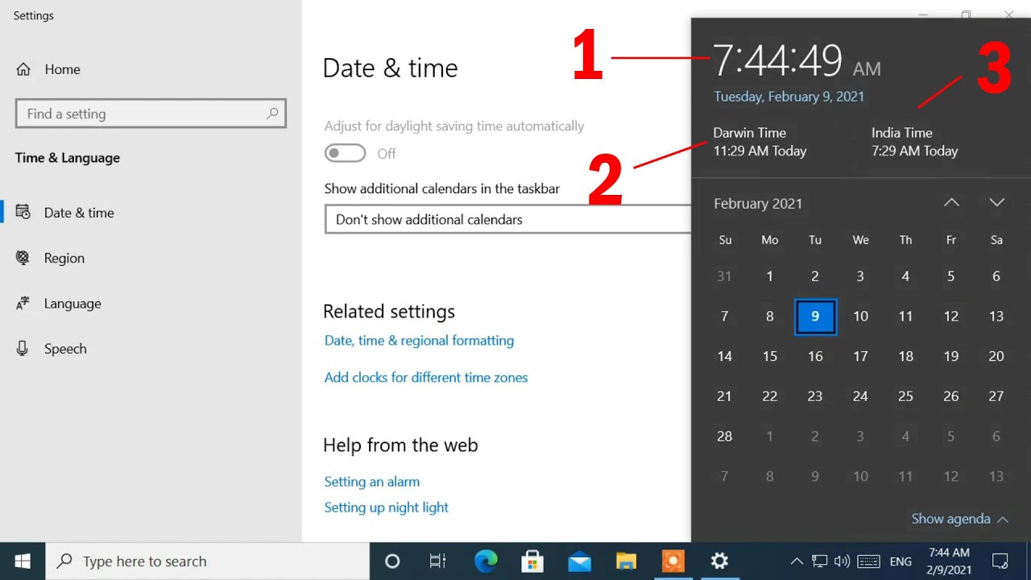The height and width of the screenshot is (580, 1031).
Task: Open the notification Action Center
Action: pyautogui.click(x=1000, y=561)
